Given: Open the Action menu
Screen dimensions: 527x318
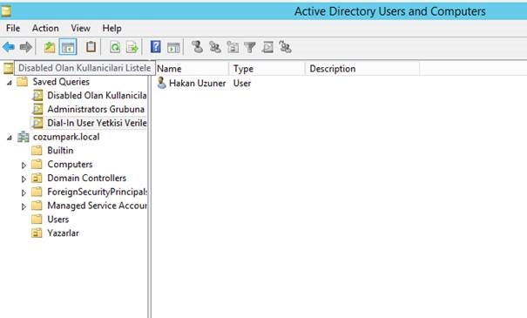Looking at the screenshot, I should [x=45, y=28].
